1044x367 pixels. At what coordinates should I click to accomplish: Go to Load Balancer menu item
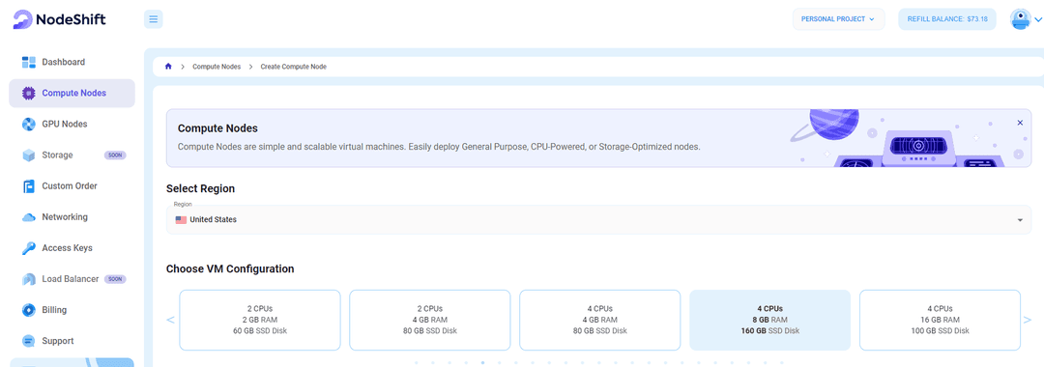(x=72, y=279)
